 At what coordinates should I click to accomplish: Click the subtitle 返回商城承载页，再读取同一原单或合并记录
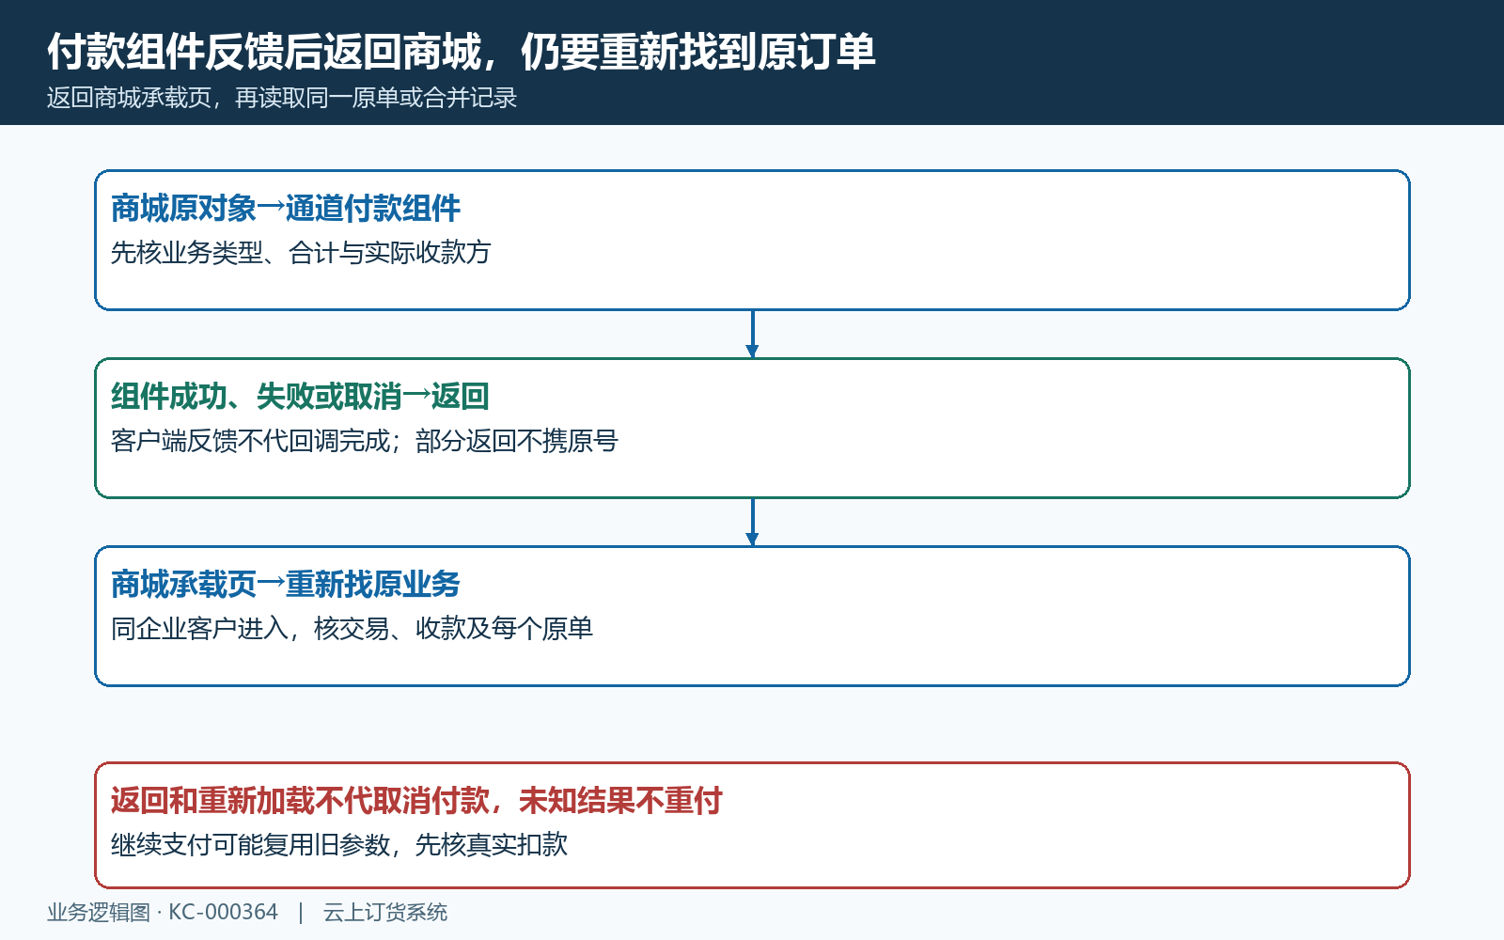[282, 98]
